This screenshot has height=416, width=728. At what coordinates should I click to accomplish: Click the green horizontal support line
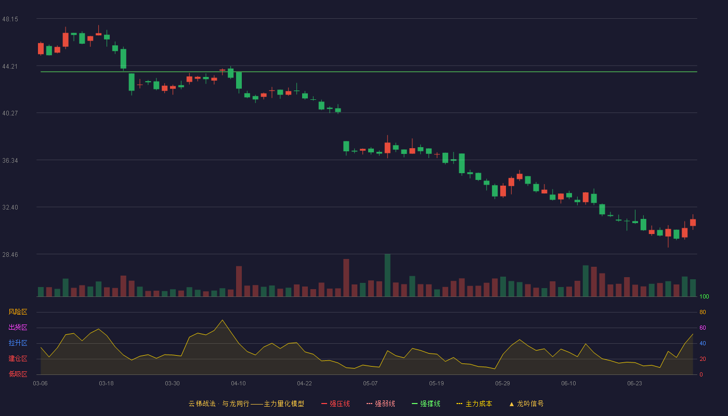pyautogui.click(x=369, y=72)
